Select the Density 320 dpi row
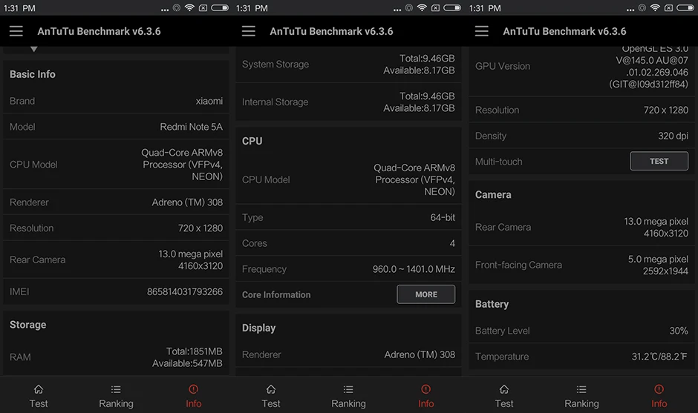Screen dimensions: 698x413 tap(581, 136)
